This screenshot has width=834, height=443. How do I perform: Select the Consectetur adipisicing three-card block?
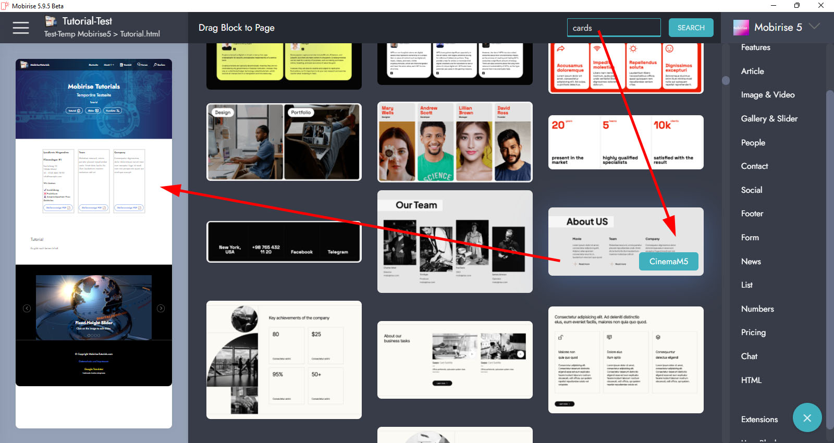[x=626, y=360]
